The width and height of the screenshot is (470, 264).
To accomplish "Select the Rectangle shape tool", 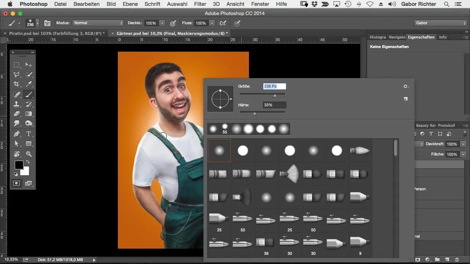I will (x=29, y=144).
